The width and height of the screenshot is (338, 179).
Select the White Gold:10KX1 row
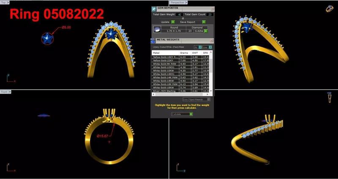point(180,67)
